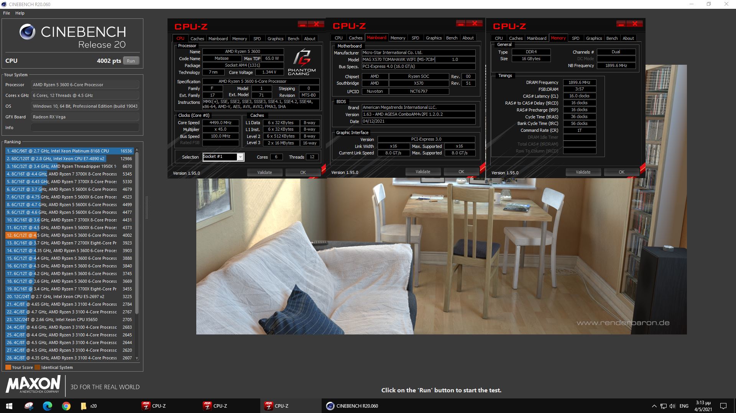Switch to the first CPU-Z taskbar item

(168, 406)
